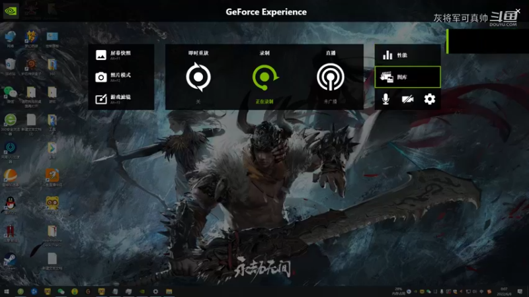Select the 网易UU加速器 desktop shortcut
Image resolution: width=529 pixels, height=297 pixels.
11,152
